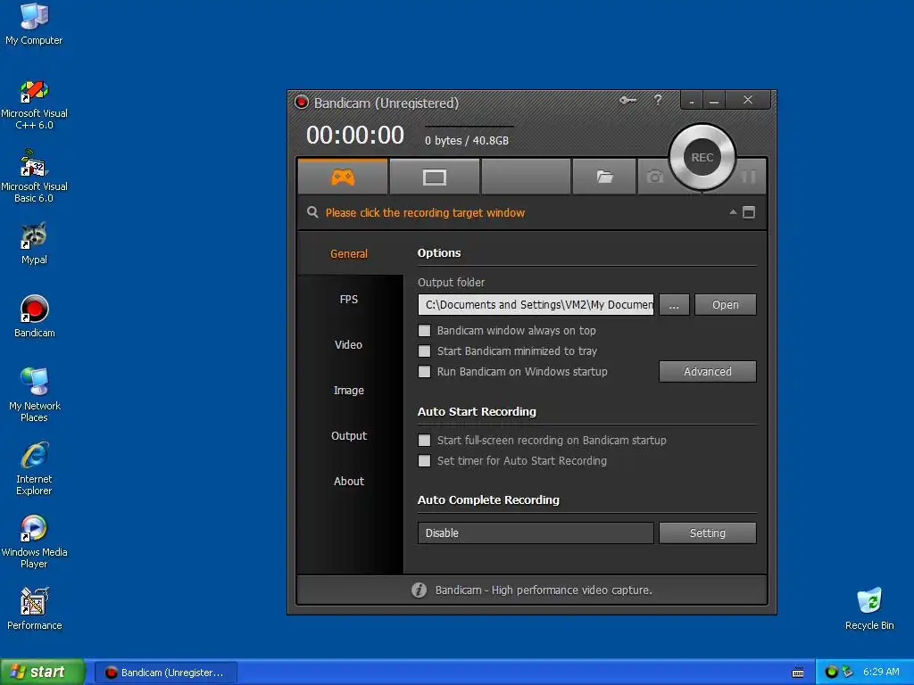Click the 'Bandicam - High performance video capture.' text
Image resolution: width=914 pixels, height=685 pixels.
pos(544,590)
